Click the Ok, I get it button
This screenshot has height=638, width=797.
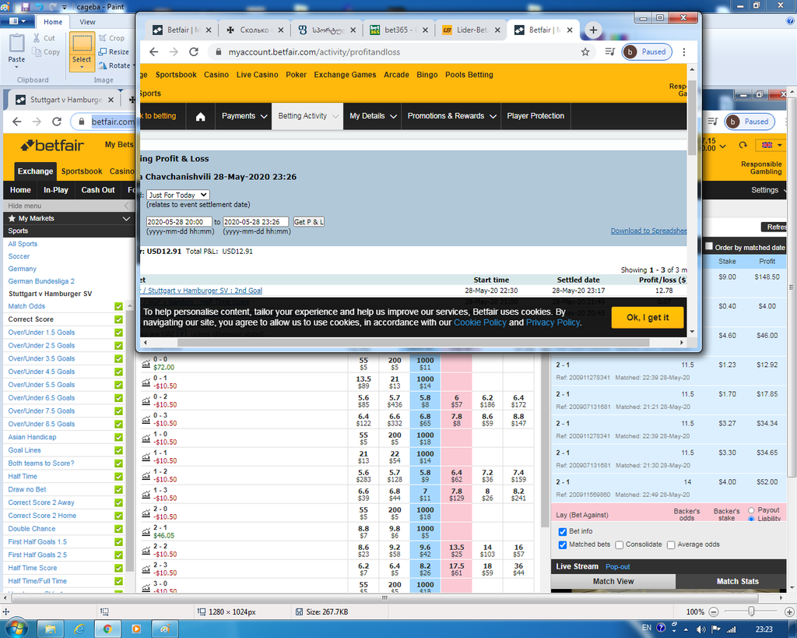(648, 318)
